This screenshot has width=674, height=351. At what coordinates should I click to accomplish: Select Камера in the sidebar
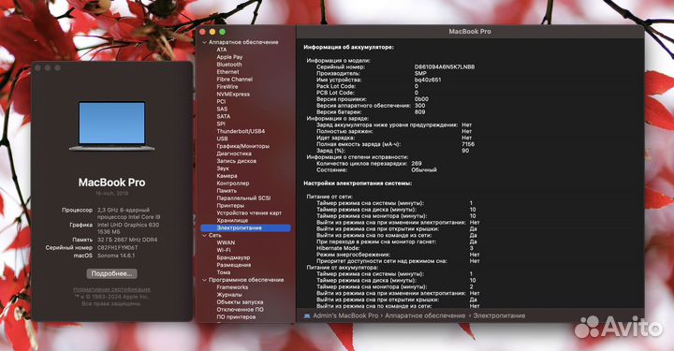pos(227,176)
